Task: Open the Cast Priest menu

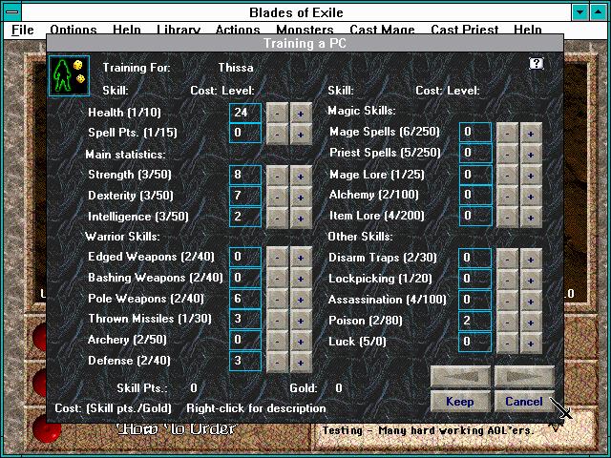Action: [465, 30]
